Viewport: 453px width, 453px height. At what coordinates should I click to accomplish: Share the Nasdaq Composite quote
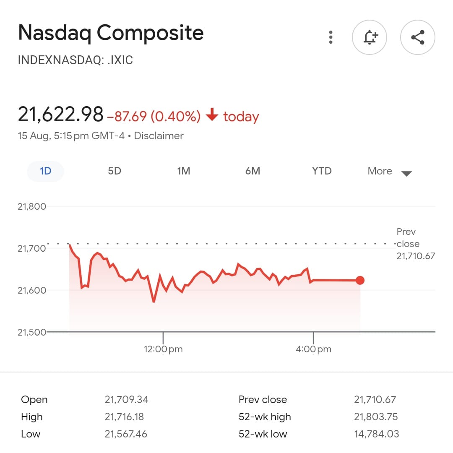pos(418,37)
